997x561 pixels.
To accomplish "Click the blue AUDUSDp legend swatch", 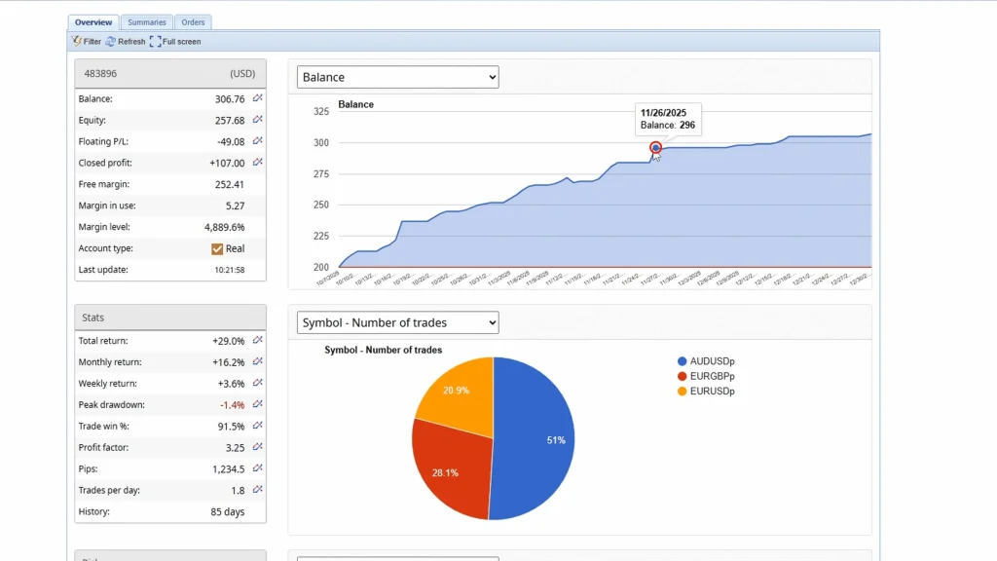I will 683,361.
